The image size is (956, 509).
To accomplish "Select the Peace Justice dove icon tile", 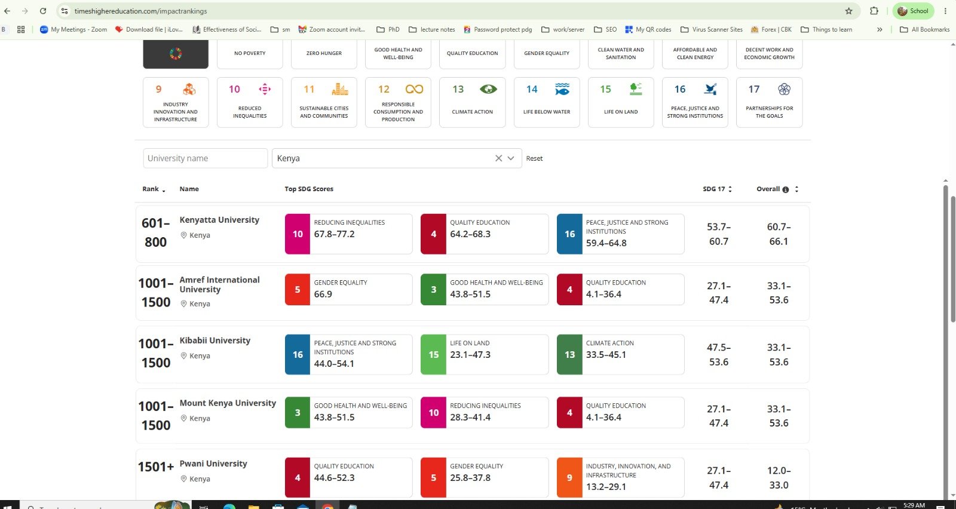I will [695, 102].
